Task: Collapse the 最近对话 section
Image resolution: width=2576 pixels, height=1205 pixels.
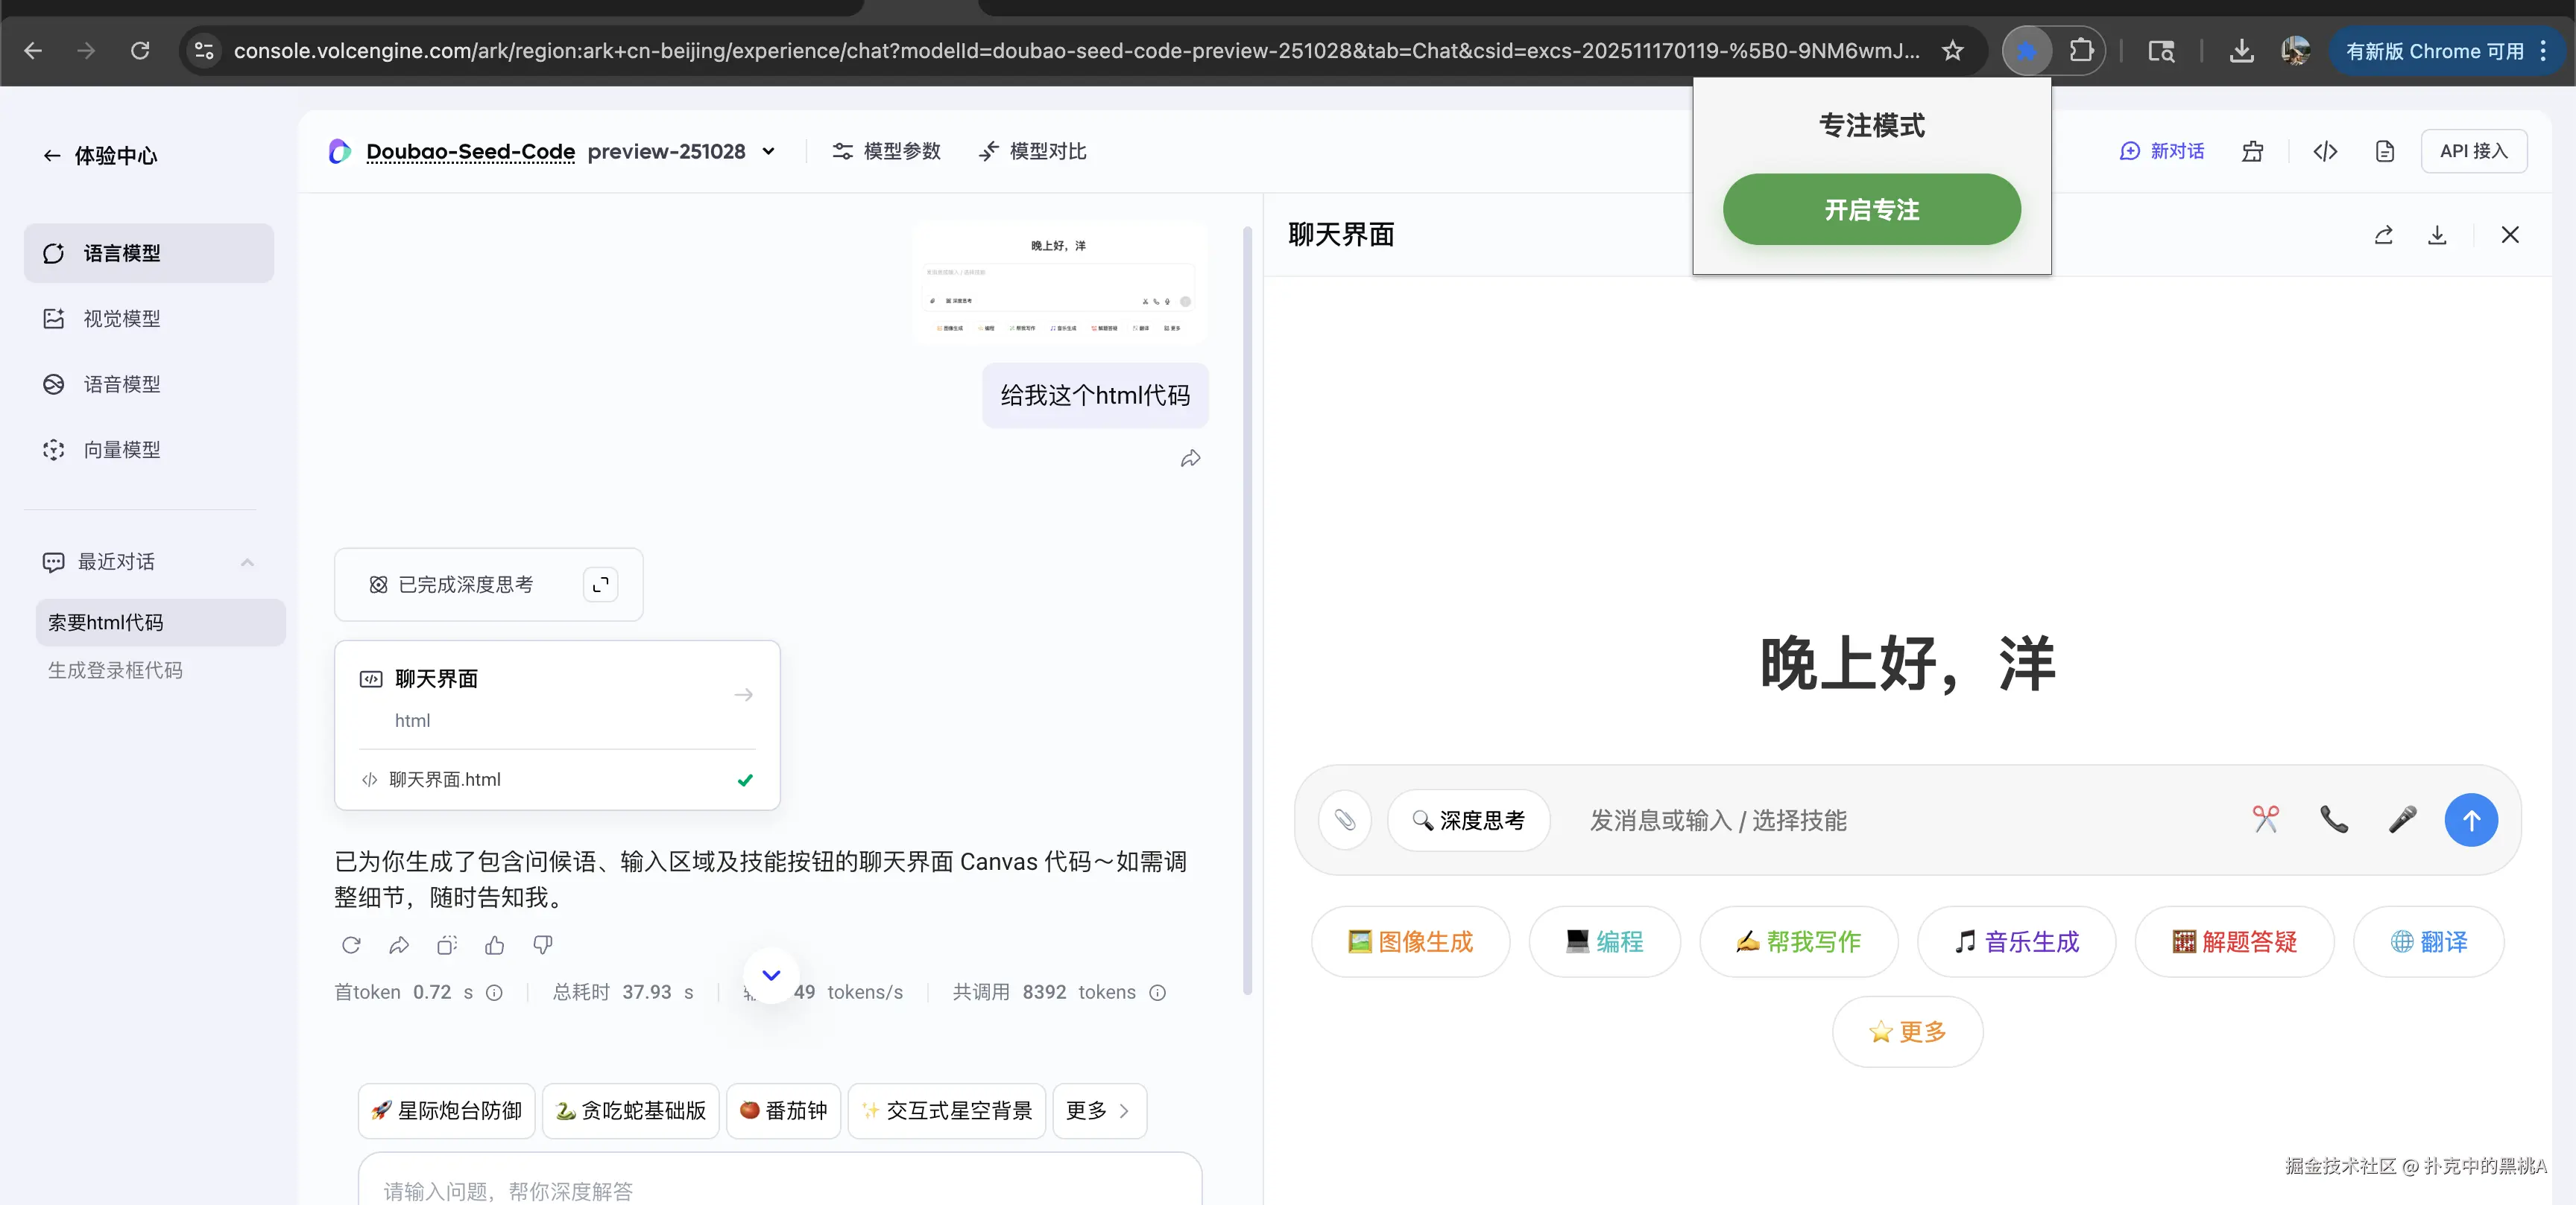Action: coord(247,562)
